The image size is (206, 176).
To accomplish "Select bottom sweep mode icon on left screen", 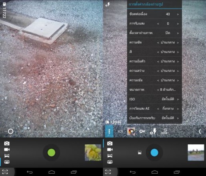I will point(7,162).
